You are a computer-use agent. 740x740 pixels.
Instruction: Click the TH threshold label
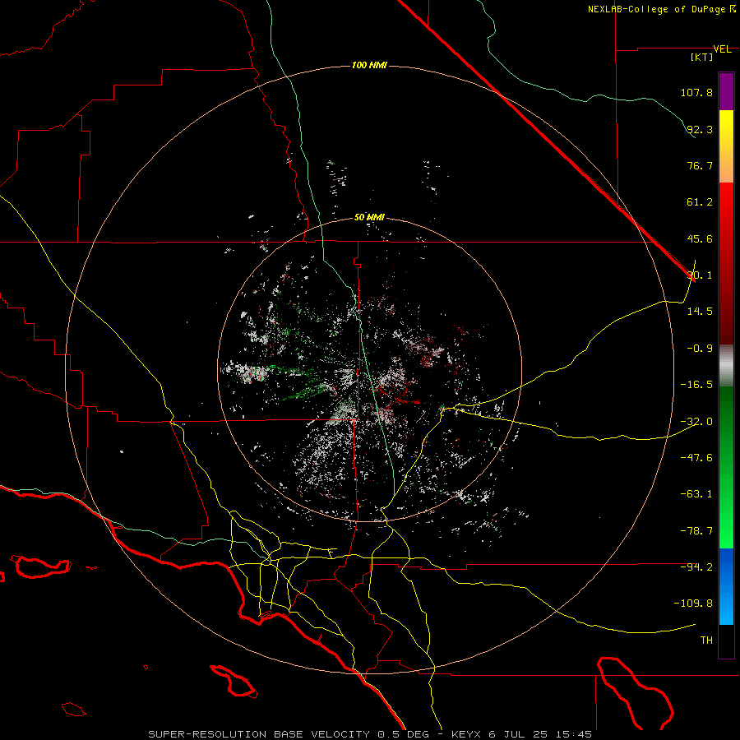pos(706,641)
